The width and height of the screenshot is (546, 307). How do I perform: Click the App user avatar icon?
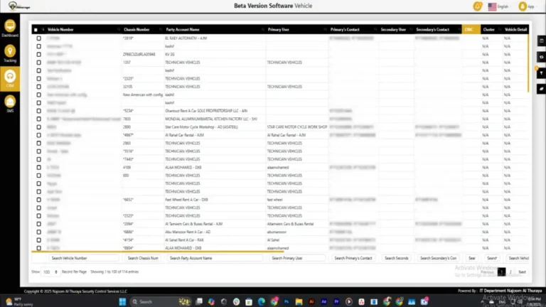[523, 6]
